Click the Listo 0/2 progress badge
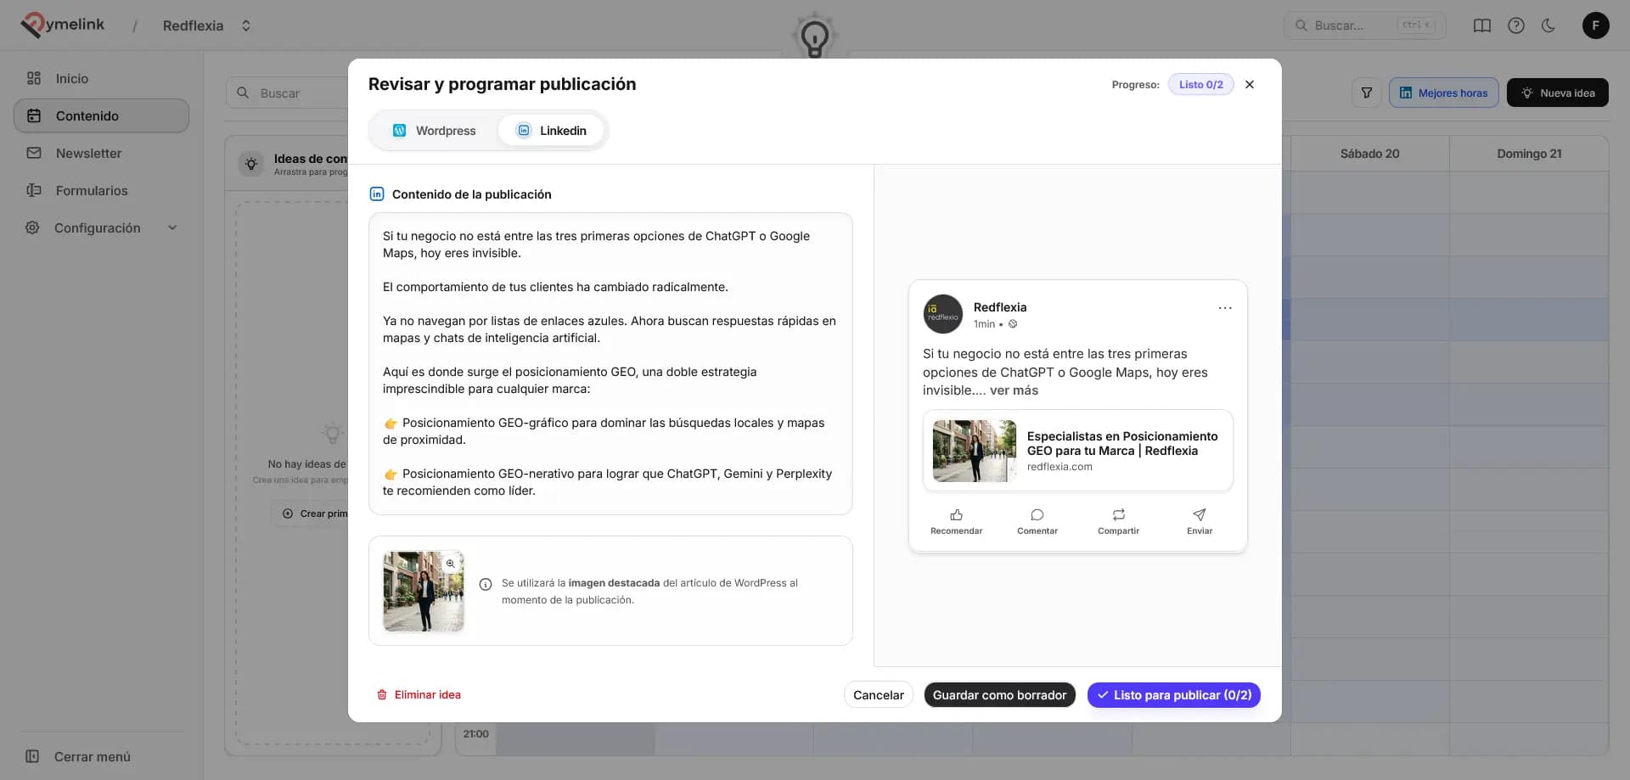This screenshot has width=1630, height=780. 1200,84
